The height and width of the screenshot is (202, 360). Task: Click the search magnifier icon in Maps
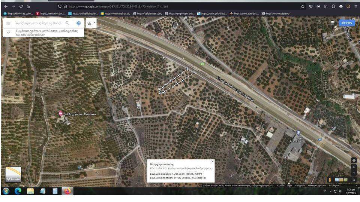point(67,23)
